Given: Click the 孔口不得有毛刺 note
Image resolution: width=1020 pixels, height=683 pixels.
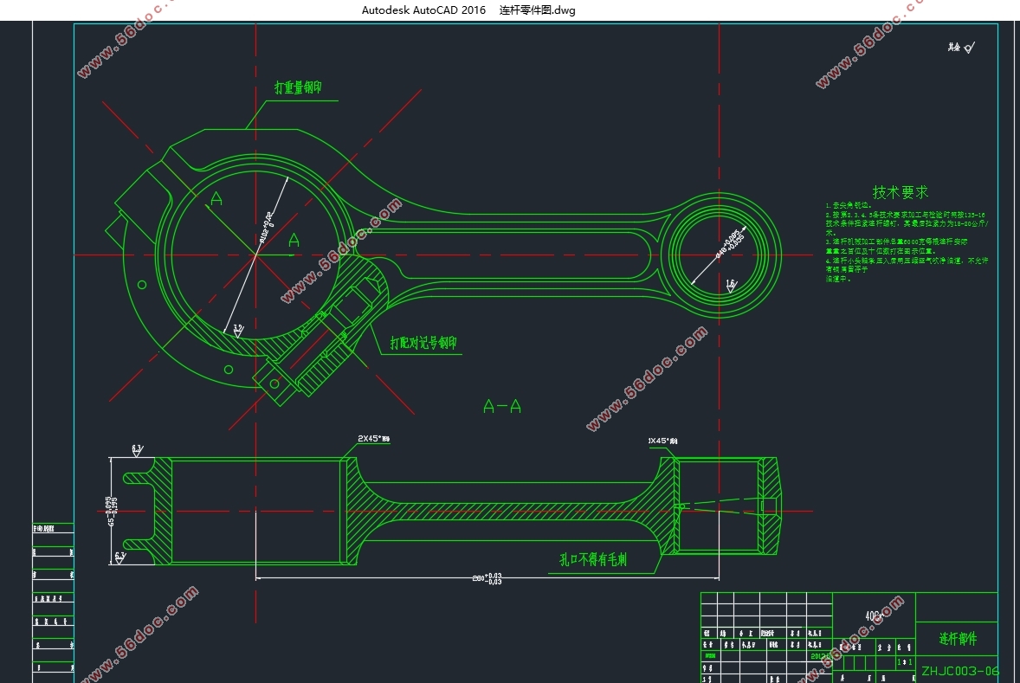Looking at the screenshot, I should (593, 559).
